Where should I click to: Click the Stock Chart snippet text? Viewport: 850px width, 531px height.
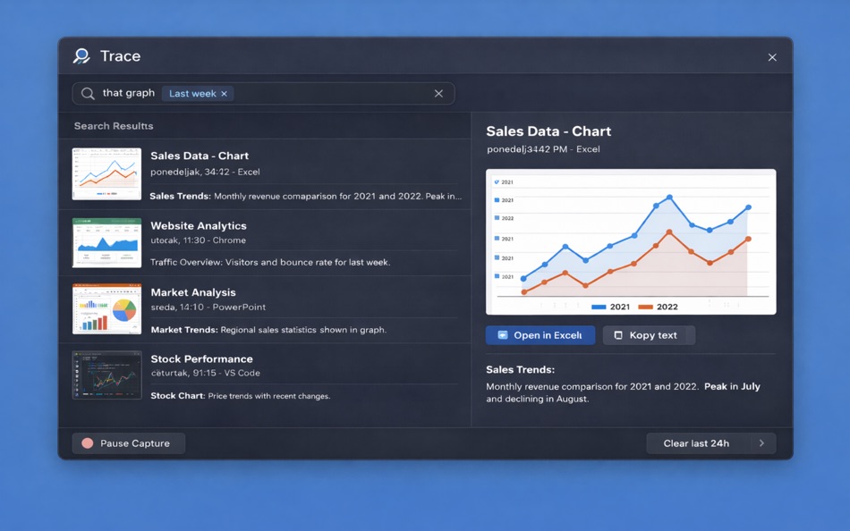tap(240, 396)
